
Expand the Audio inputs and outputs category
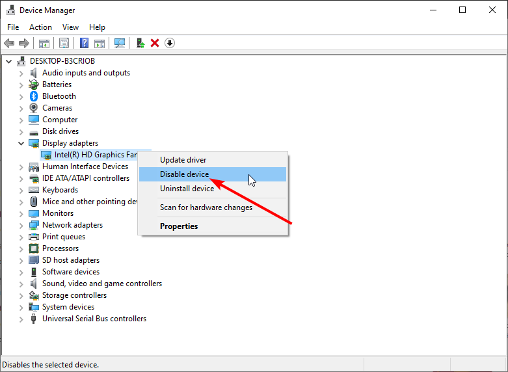tap(21, 73)
